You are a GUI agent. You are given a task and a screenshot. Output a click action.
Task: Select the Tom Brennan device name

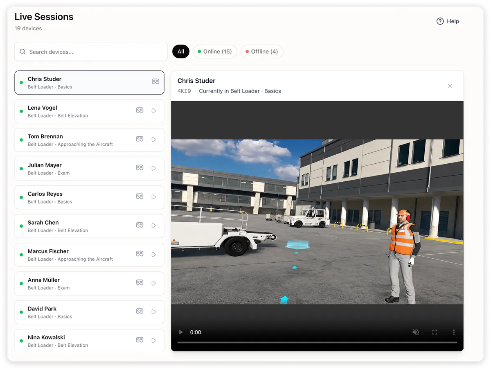45,136
